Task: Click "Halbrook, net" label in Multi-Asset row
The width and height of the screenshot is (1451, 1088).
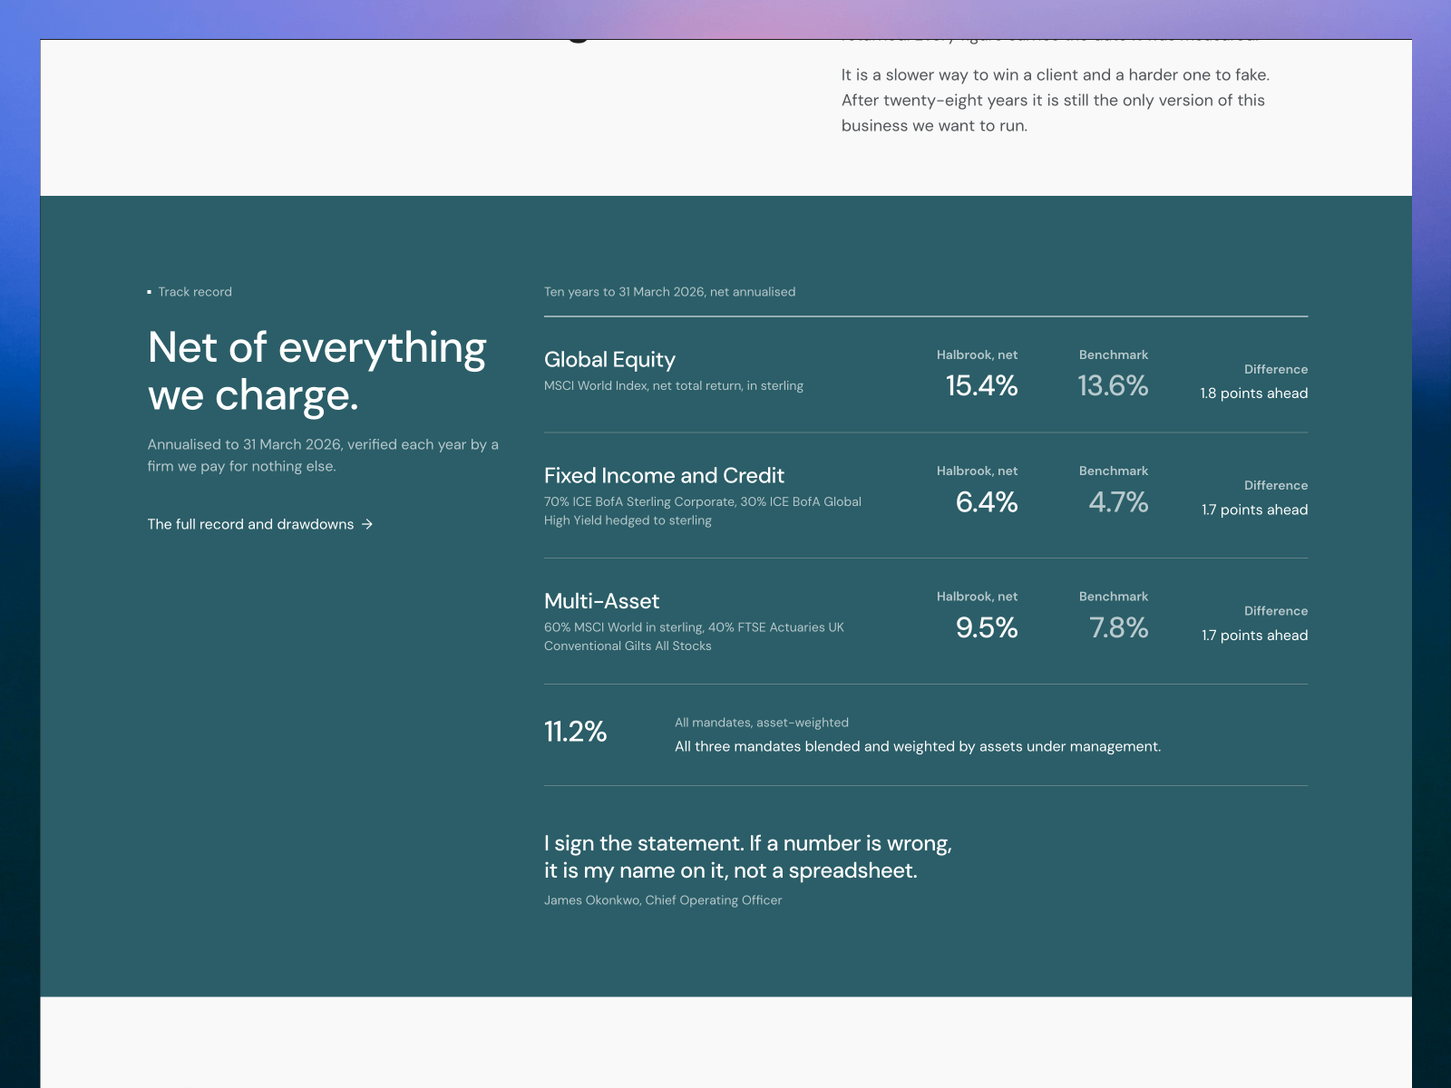Action: (x=977, y=597)
